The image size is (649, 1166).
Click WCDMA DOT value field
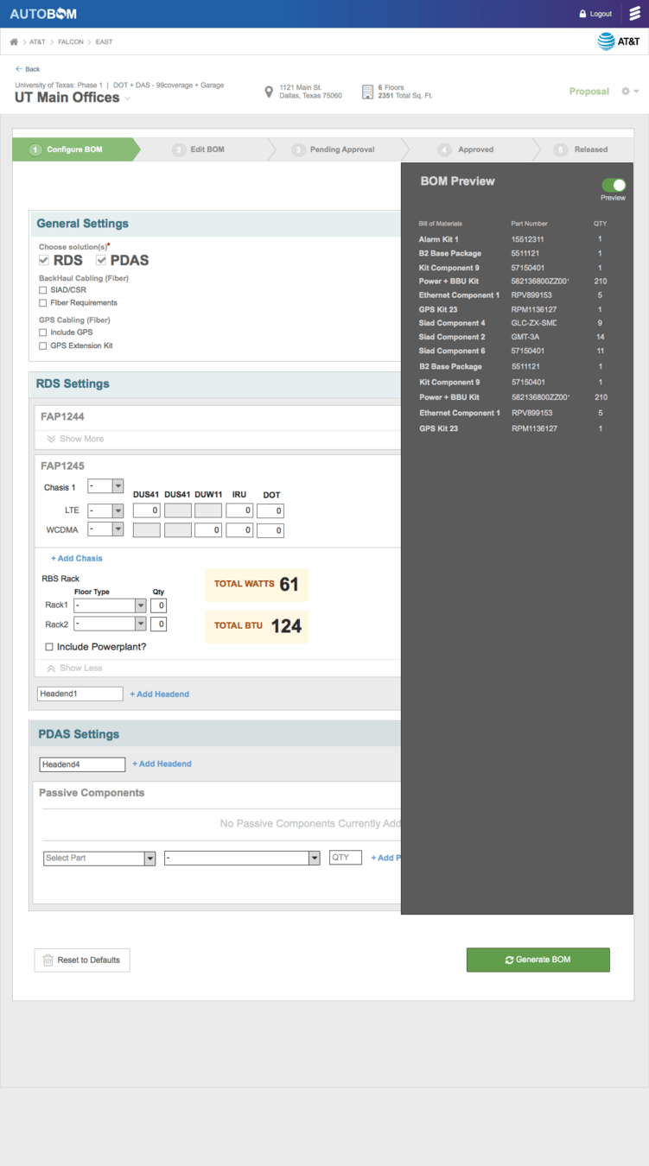270,530
